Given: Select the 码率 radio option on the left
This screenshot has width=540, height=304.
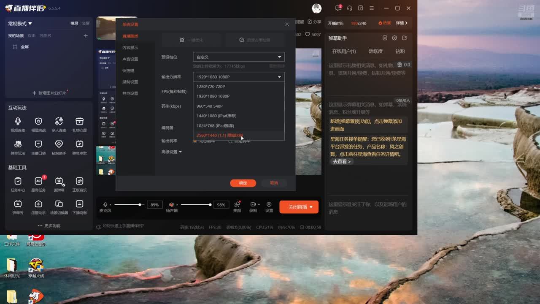Looking at the screenshot, I should click(x=195, y=141).
